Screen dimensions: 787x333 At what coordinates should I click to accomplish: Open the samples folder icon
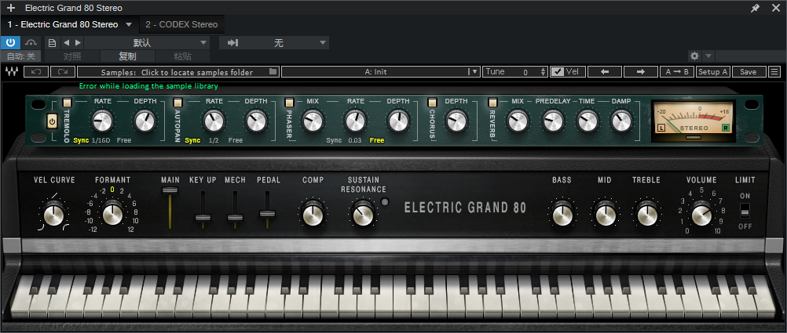pos(273,71)
